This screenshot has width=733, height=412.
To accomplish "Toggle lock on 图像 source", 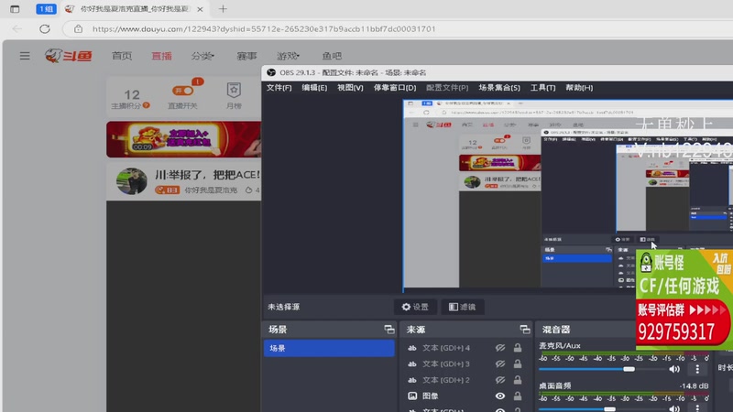I will coord(518,396).
